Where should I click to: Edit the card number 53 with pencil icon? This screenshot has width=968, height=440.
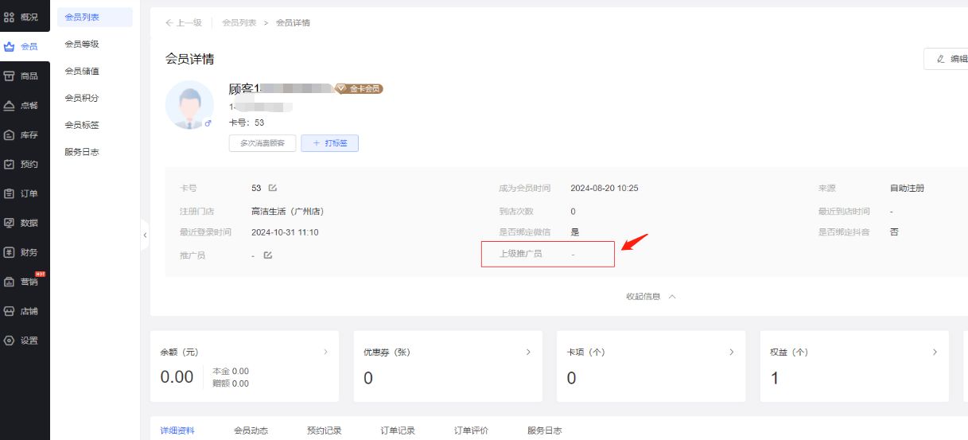point(273,189)
